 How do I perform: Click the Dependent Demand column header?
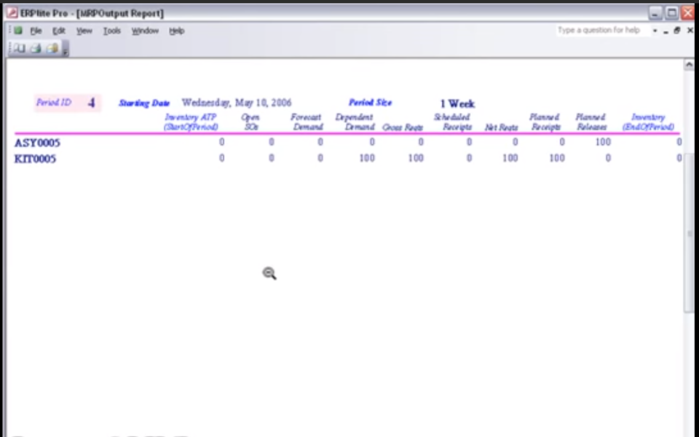(355, 122)
